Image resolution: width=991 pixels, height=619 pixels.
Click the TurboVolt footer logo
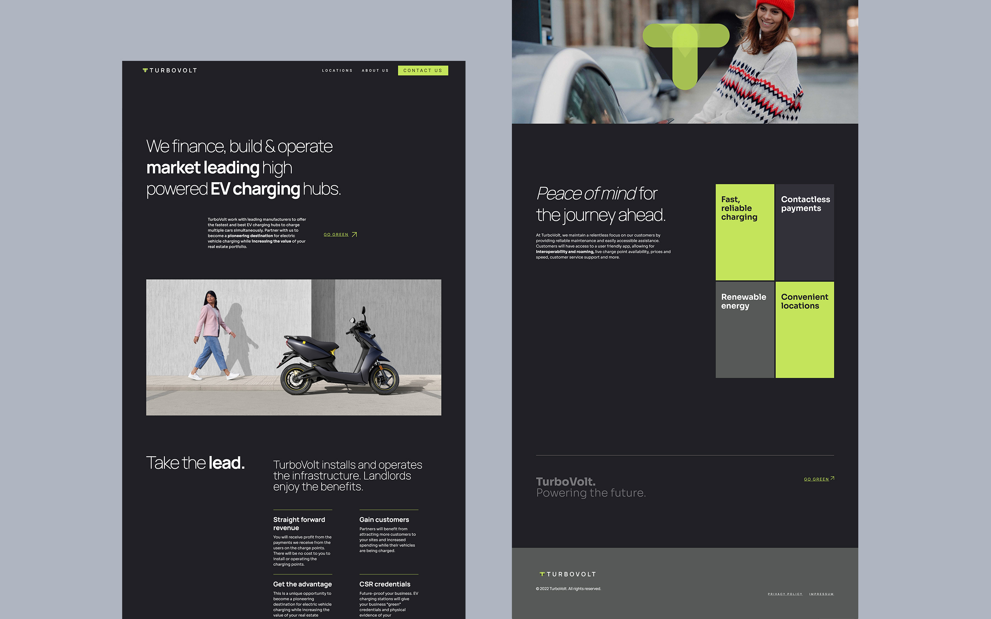click(x=568, y=574)
